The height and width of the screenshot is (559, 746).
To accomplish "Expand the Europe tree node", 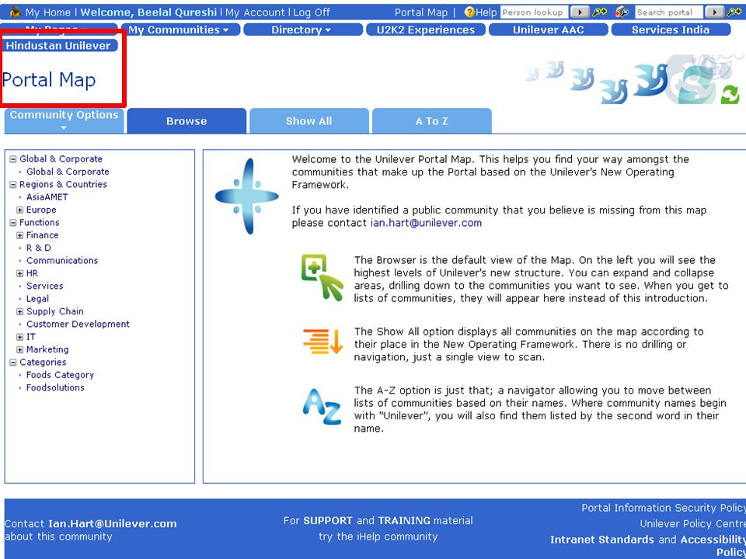I will coord(19,210).
